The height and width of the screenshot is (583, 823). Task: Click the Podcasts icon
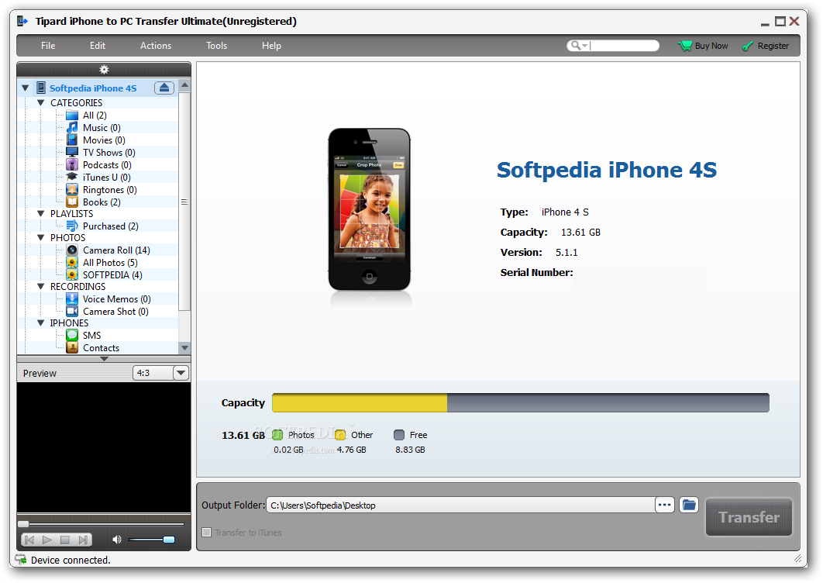72,165
